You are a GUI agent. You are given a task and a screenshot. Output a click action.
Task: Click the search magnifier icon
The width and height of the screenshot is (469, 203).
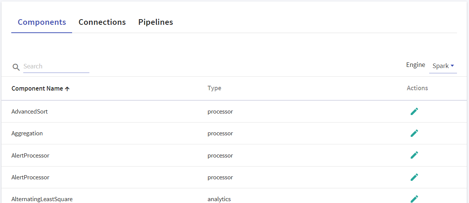click(x=16, y=67)
